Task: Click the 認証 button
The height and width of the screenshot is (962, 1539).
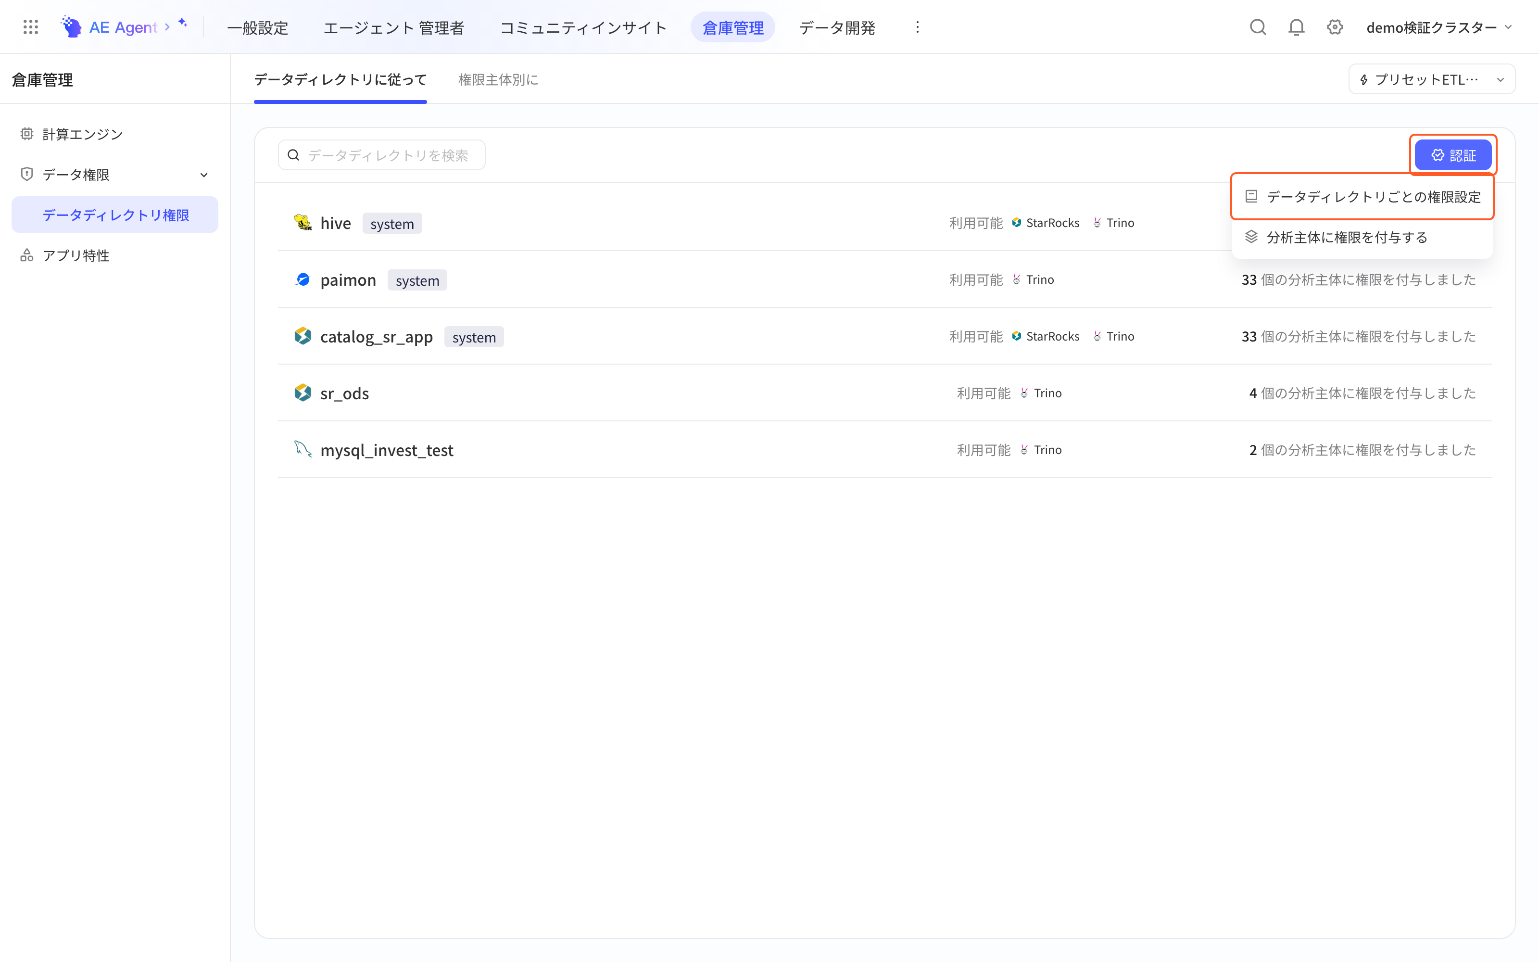Action: click(1452, 155)
